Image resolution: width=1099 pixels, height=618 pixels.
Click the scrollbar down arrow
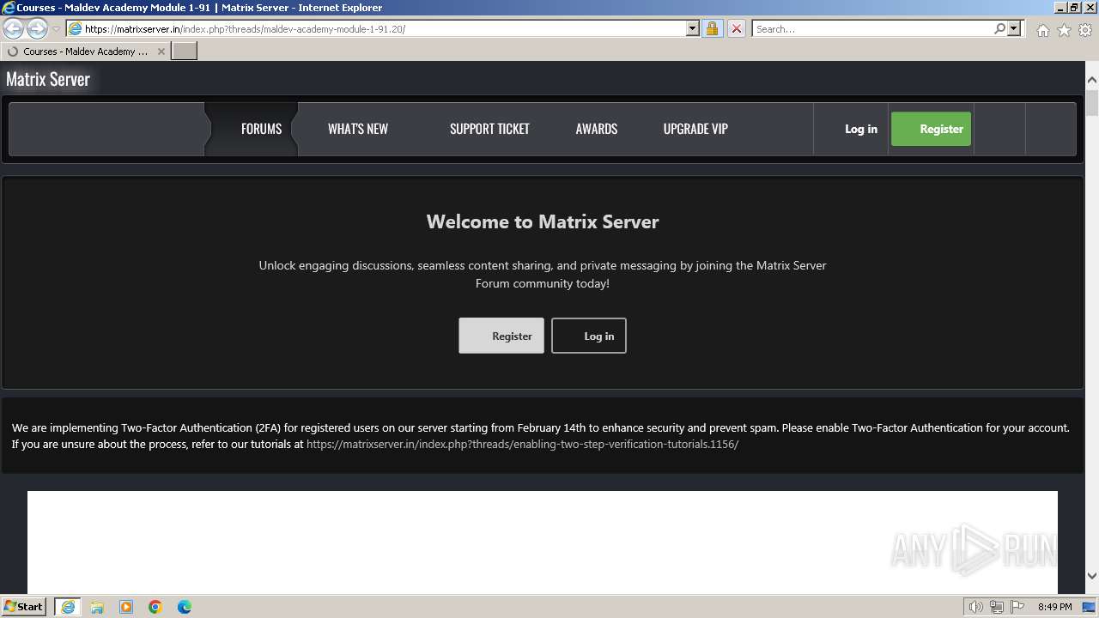click(1091, 576)
